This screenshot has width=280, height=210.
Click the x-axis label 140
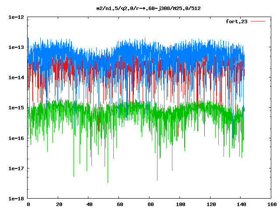[x=241, y=204]
